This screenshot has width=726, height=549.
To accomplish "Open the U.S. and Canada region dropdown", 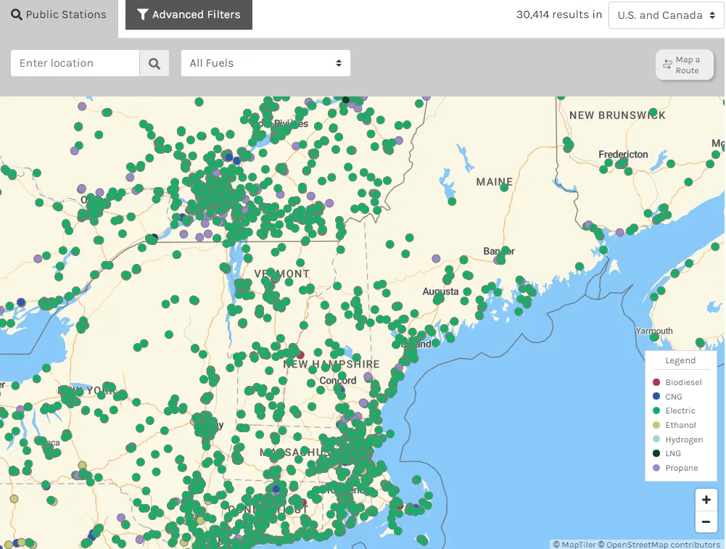I will tap(667, 15).
